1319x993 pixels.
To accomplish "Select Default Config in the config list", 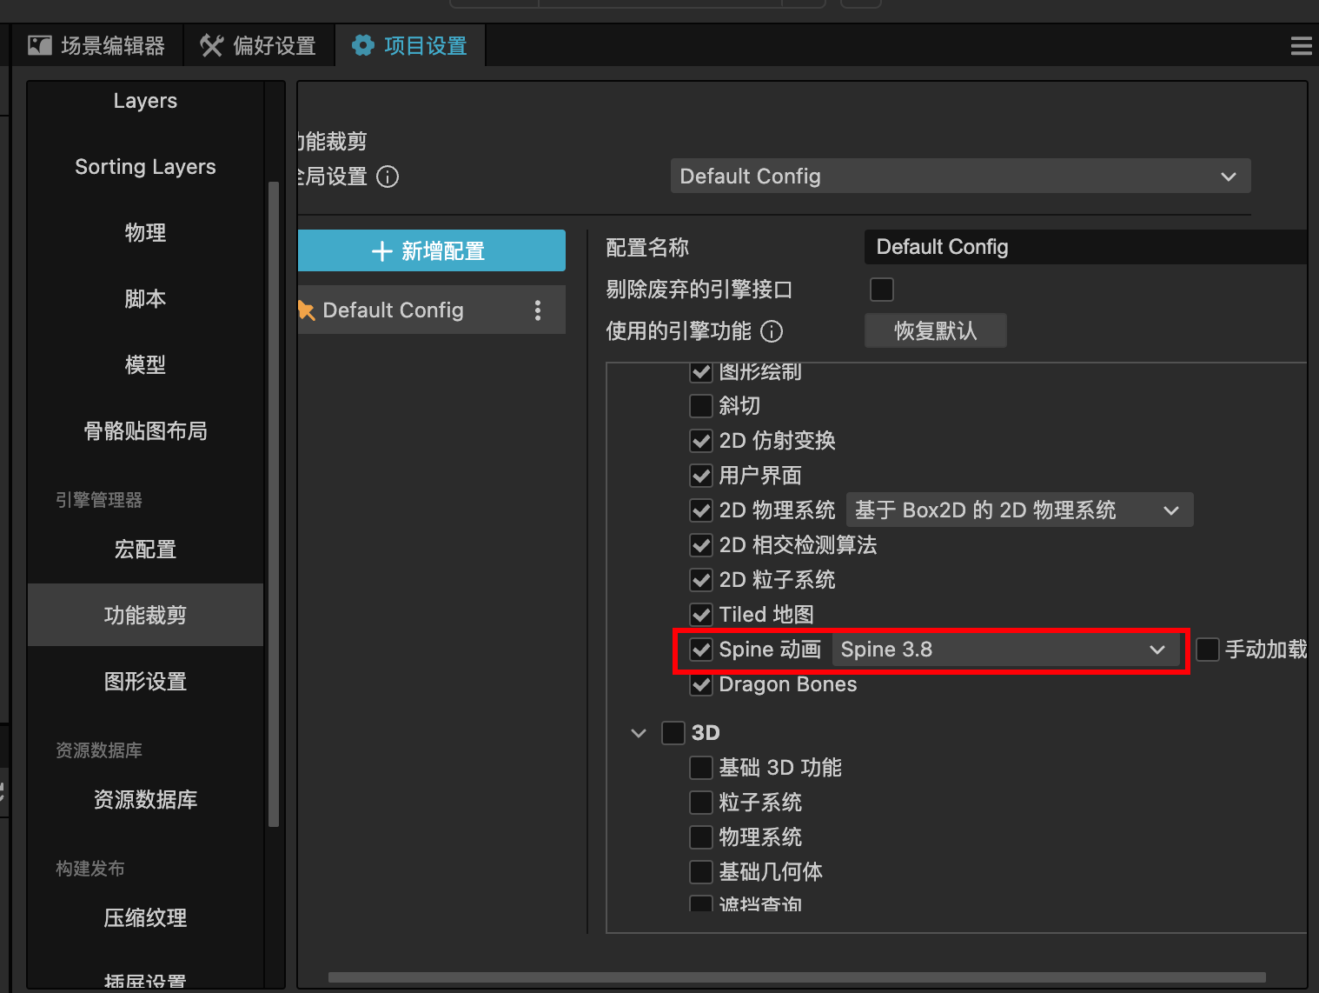I will (x=431, y=310).
